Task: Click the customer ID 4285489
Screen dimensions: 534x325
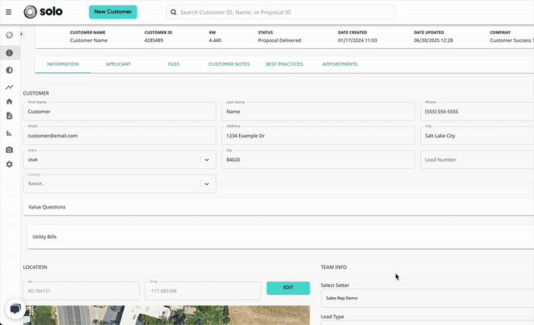Action: tap(154, 40)
